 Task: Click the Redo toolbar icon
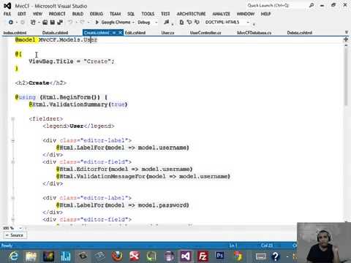pyautogui.click(x=82, y=22)
